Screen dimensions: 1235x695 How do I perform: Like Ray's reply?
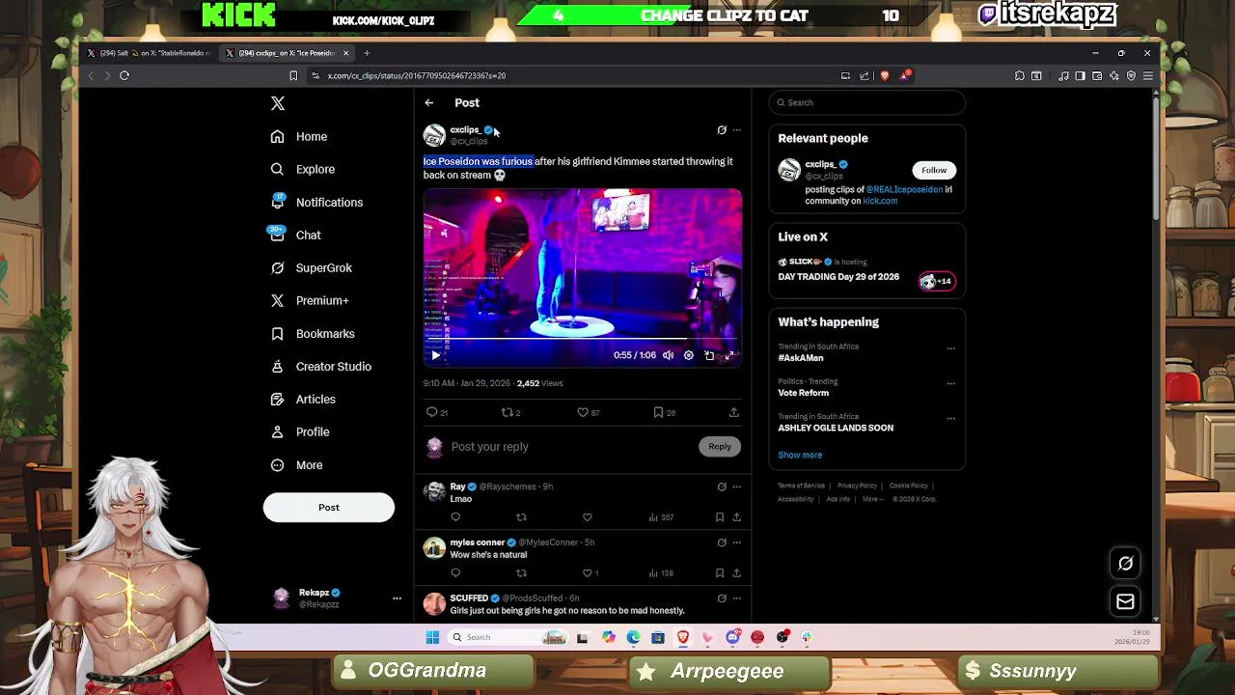(587, 517)
